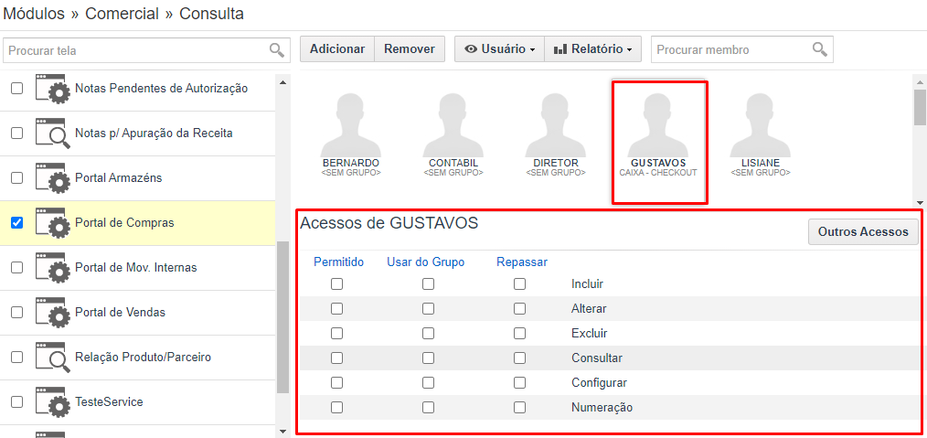This screenshot has height=438, width=927.
Task: Enable Repassar for Configurar
Action: 519,382
